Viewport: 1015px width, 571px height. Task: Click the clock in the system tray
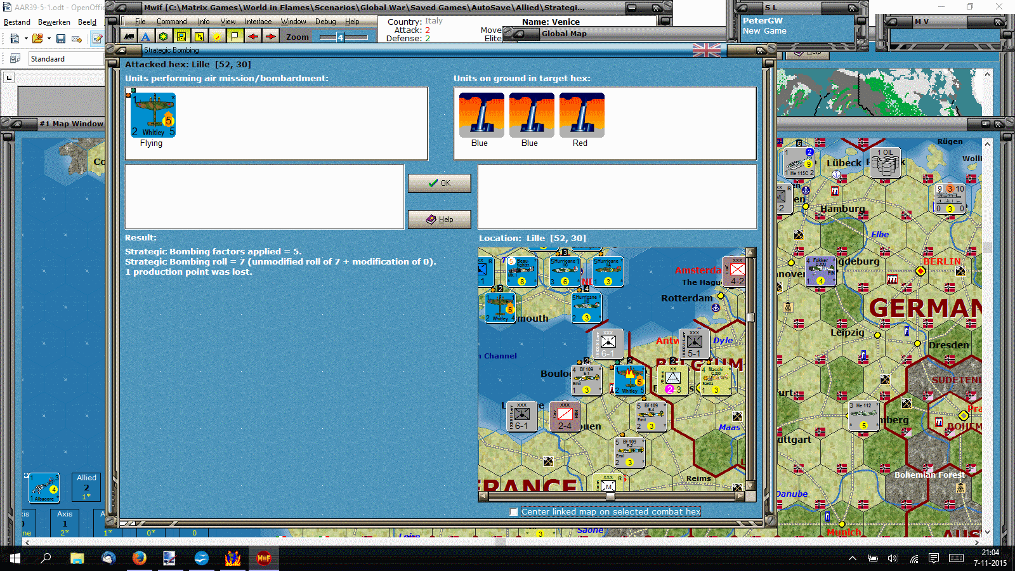coord(990,558)
